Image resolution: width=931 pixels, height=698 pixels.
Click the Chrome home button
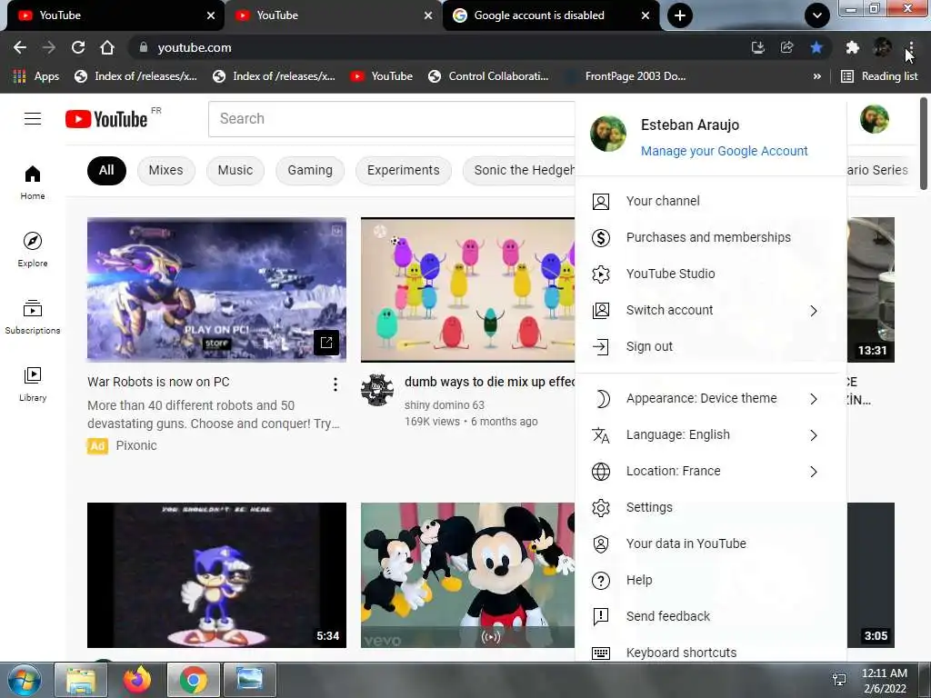[107, 47]
